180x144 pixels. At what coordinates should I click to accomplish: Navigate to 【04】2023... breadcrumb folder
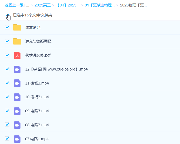click(x=68, y=5)
